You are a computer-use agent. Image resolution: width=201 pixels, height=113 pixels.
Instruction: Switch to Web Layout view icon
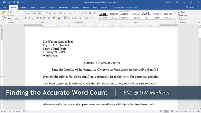coord(172,111)
